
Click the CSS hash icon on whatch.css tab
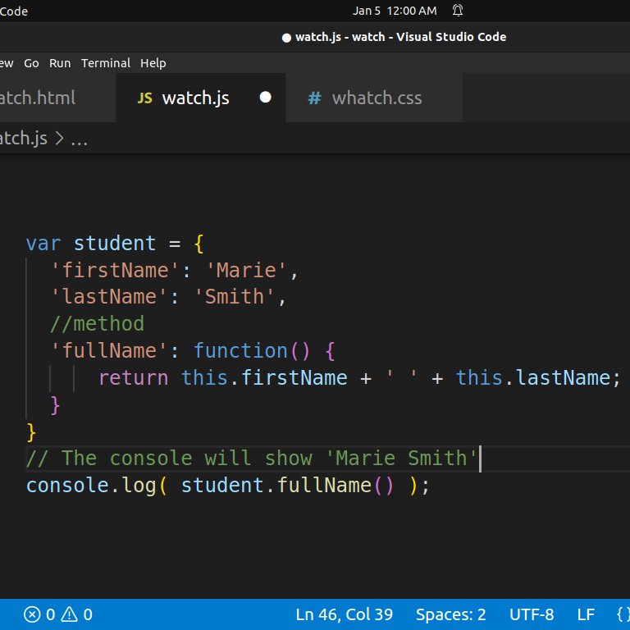coord(315,98)
